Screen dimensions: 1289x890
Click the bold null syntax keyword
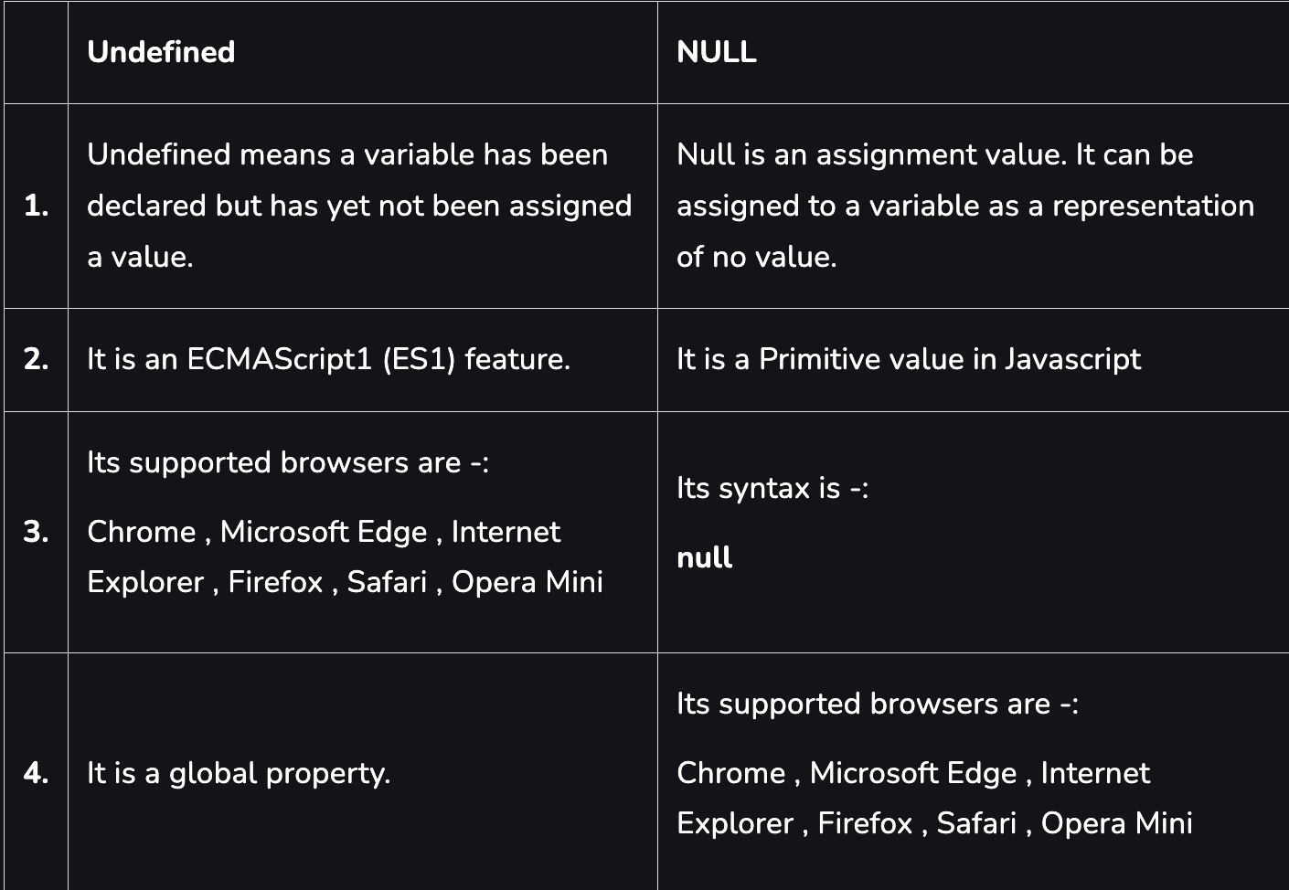click(x=704, y=557)
